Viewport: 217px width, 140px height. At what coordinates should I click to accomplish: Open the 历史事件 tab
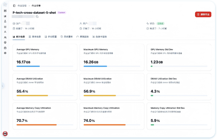66,37
